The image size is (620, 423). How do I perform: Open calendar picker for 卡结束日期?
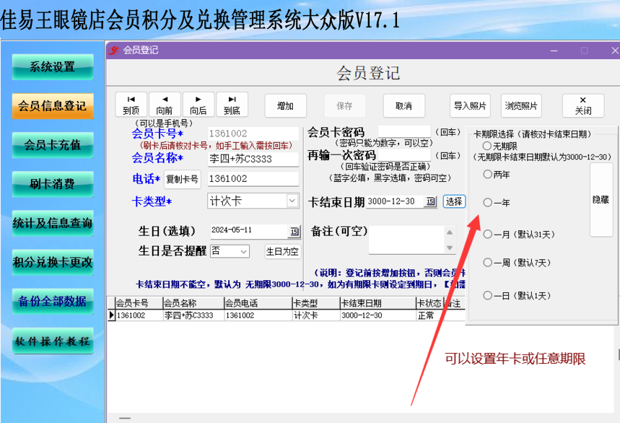tap(430, 201)
